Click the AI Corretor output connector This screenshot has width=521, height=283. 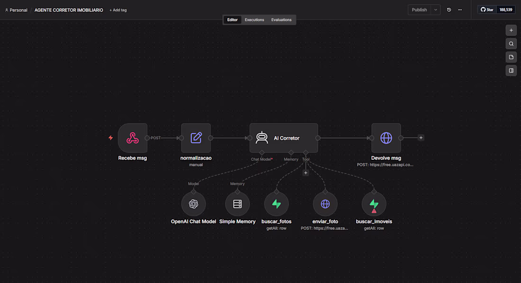coord(318,138)
